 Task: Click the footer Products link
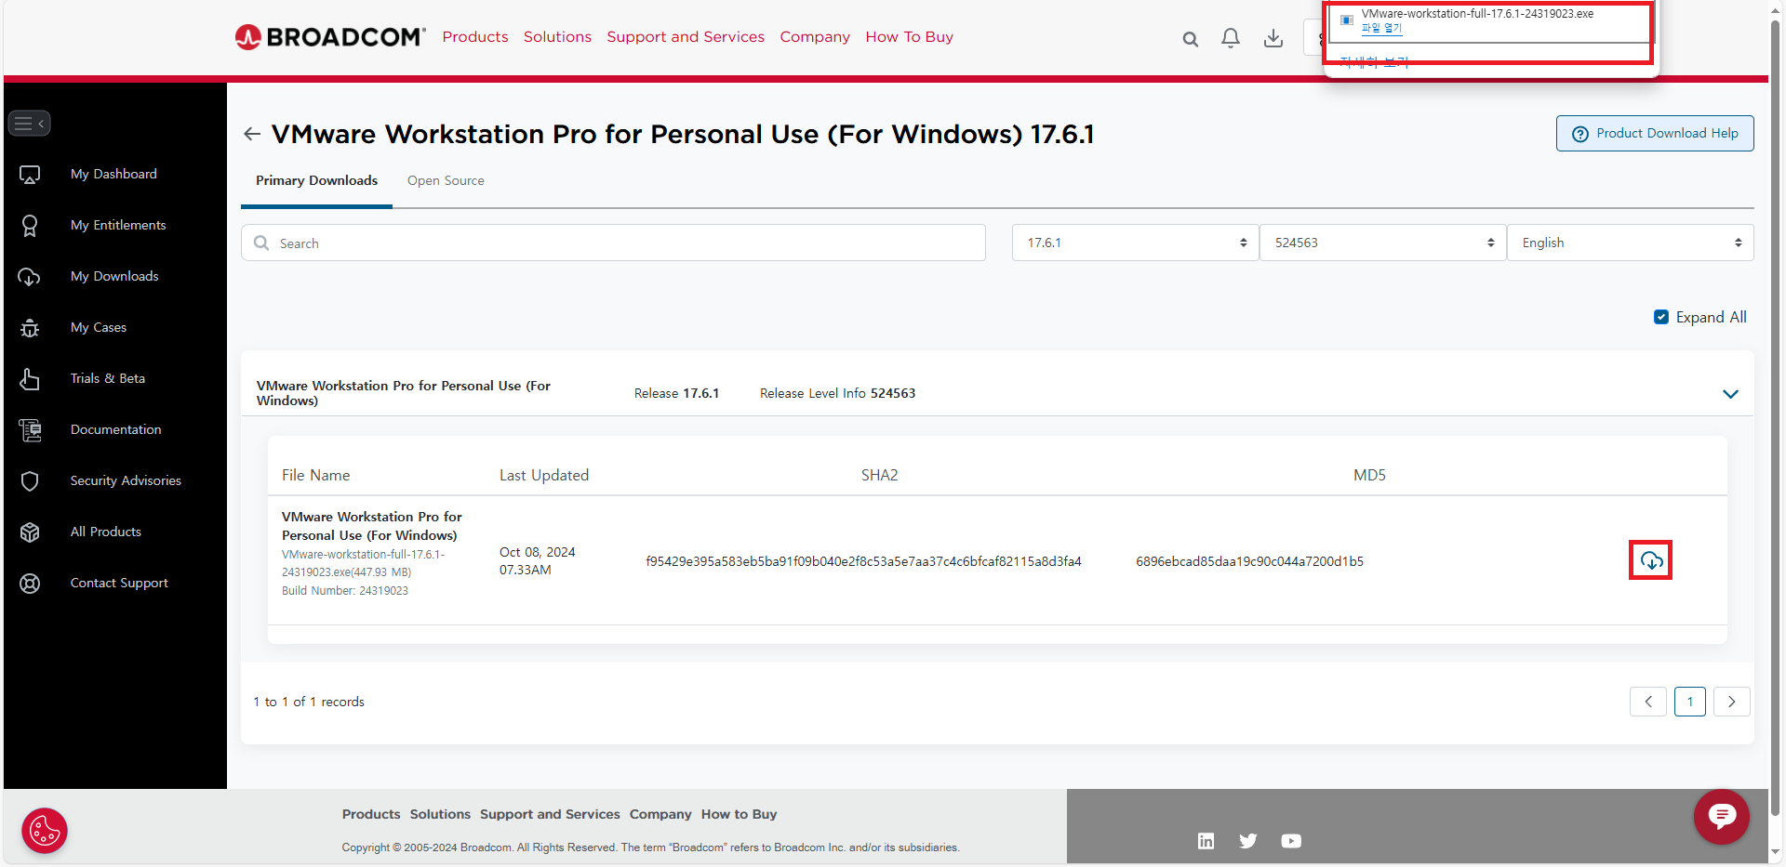pyautogui.click(x=371, y=814)
